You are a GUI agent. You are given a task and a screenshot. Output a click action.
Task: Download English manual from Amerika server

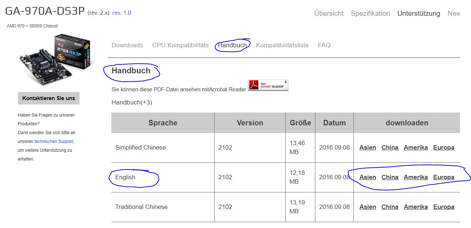point(416,177)
